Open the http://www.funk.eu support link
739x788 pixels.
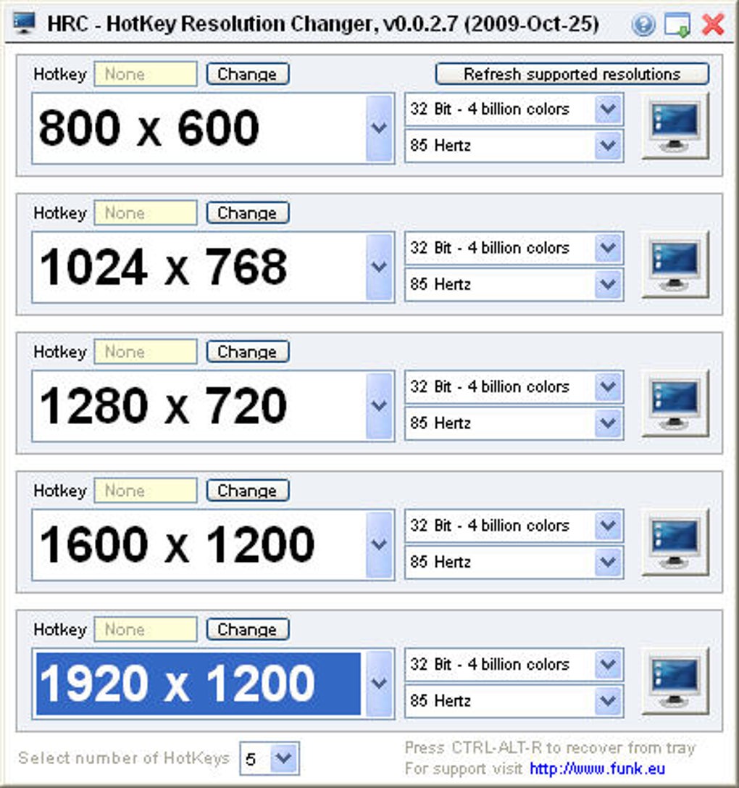click(x=597, y=769)
